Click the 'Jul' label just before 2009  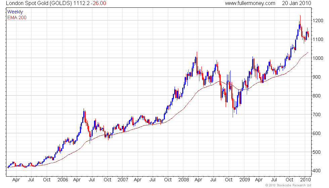pos(213,180)
